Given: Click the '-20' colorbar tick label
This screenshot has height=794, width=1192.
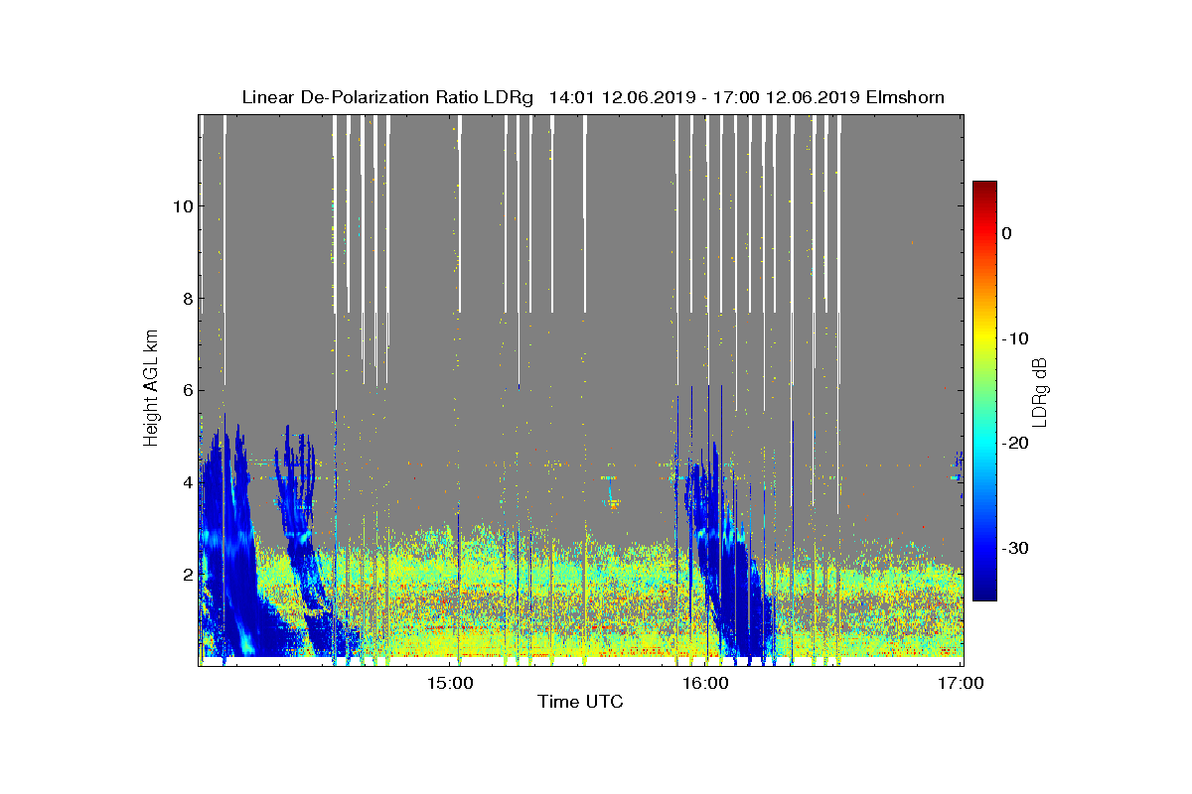Looking at the screenshot, I should [x=1015, y=444].
